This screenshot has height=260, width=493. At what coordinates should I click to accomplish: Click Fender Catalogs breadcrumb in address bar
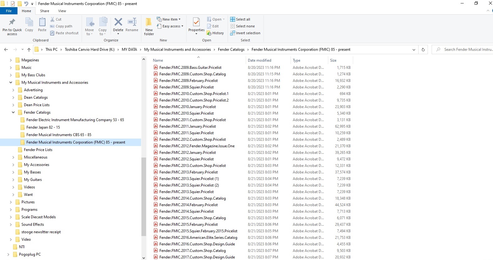231,50
